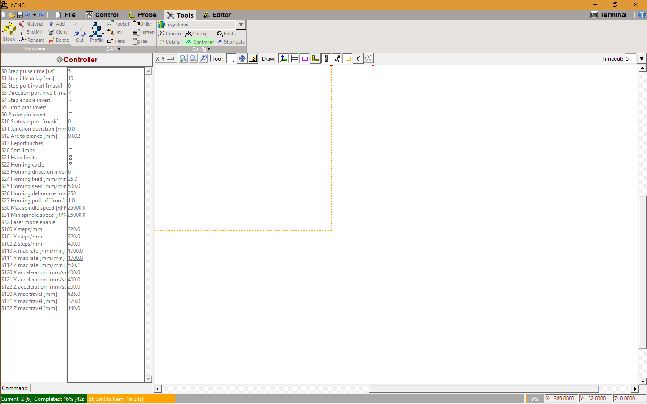
Task: Toggle drawing of the rapid motion paths
Action: click(x=337, y=58)
